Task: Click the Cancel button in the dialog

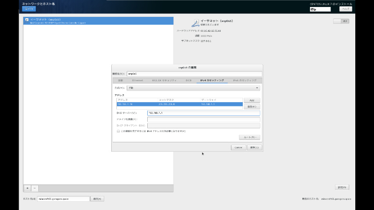Action: coord(238,147)
